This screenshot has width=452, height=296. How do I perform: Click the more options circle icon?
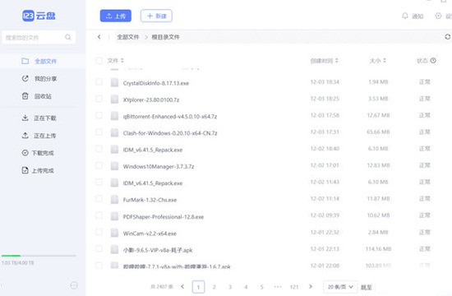tap(74, 285)
